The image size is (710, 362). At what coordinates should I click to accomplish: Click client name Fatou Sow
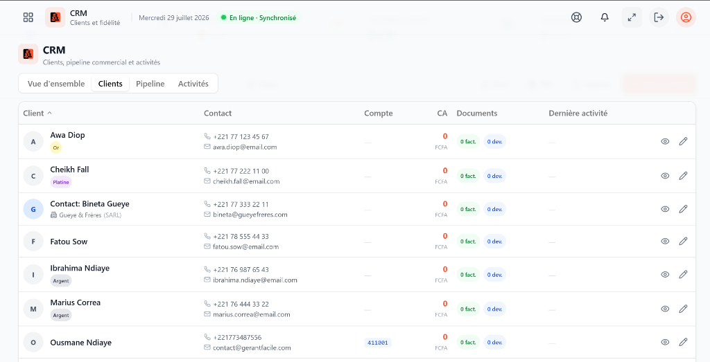(x=69, y=242)
